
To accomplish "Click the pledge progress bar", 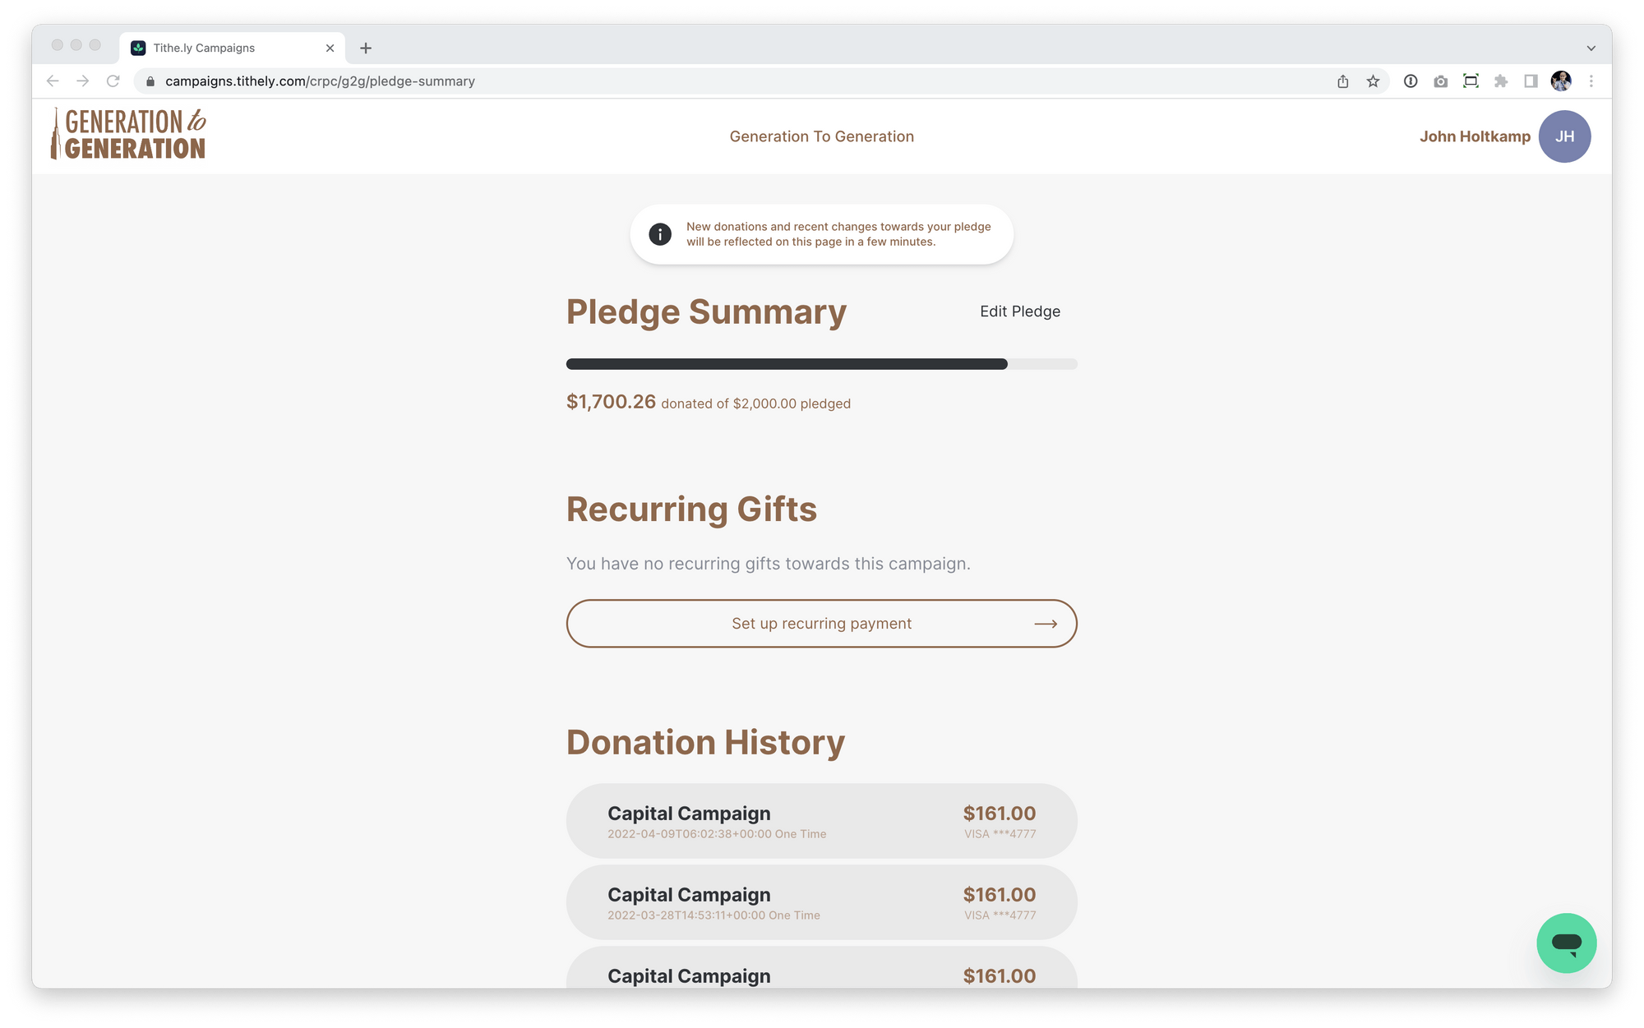I will pos(821,363).
